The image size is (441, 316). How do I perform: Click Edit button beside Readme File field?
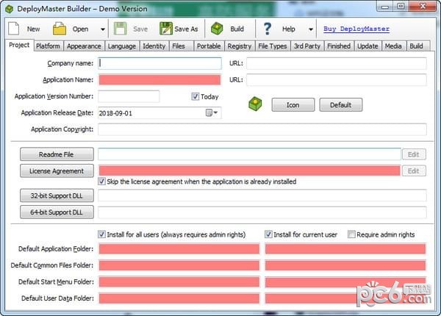coord(414,154)
